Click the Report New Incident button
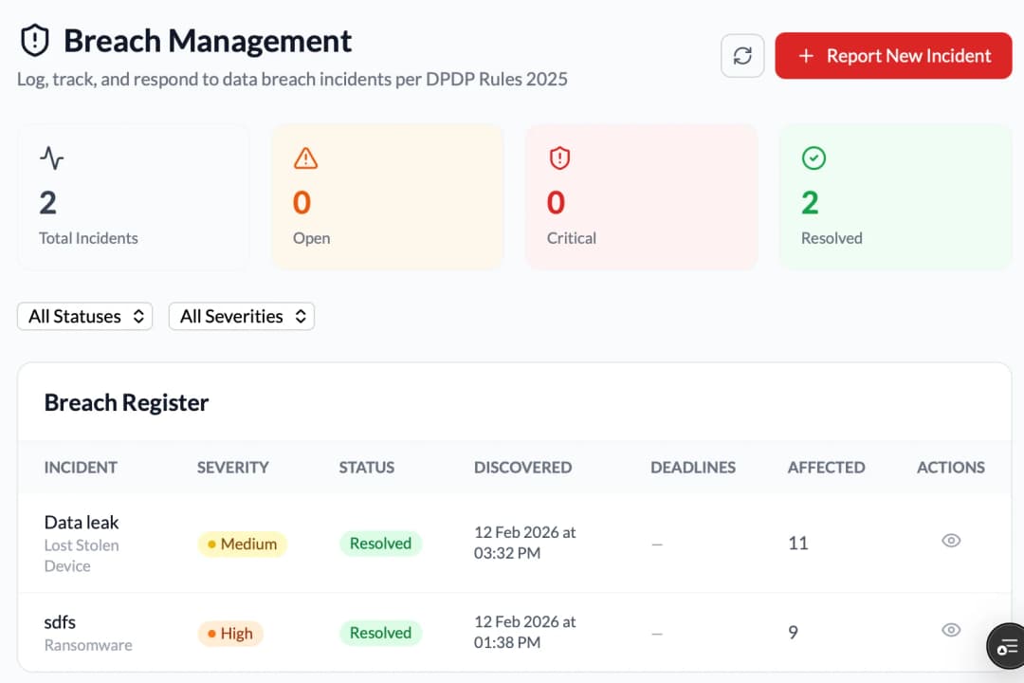 [x=892, y=56]
